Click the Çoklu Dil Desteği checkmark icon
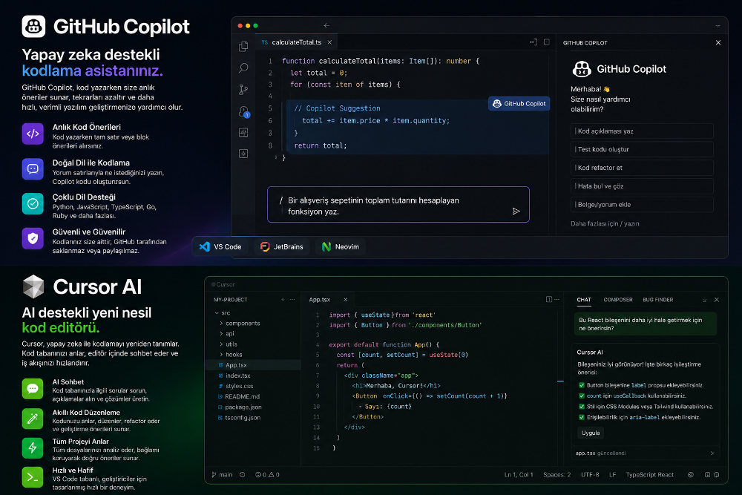742x495 pixels. 33,203
